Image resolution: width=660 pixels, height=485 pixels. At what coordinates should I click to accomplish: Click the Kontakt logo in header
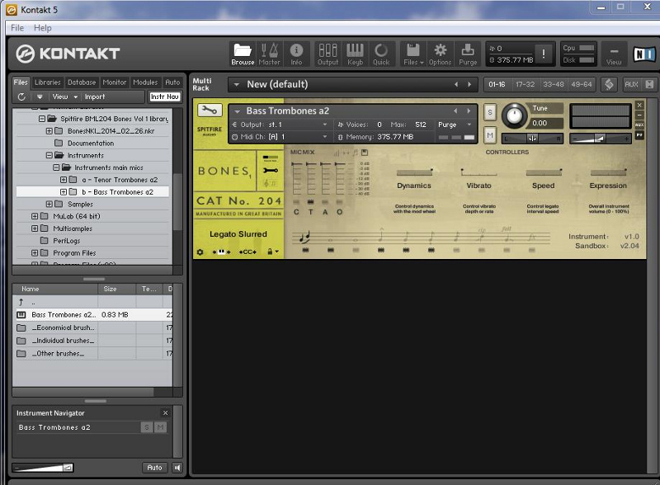pyautogui.click(x=68, y=54)
